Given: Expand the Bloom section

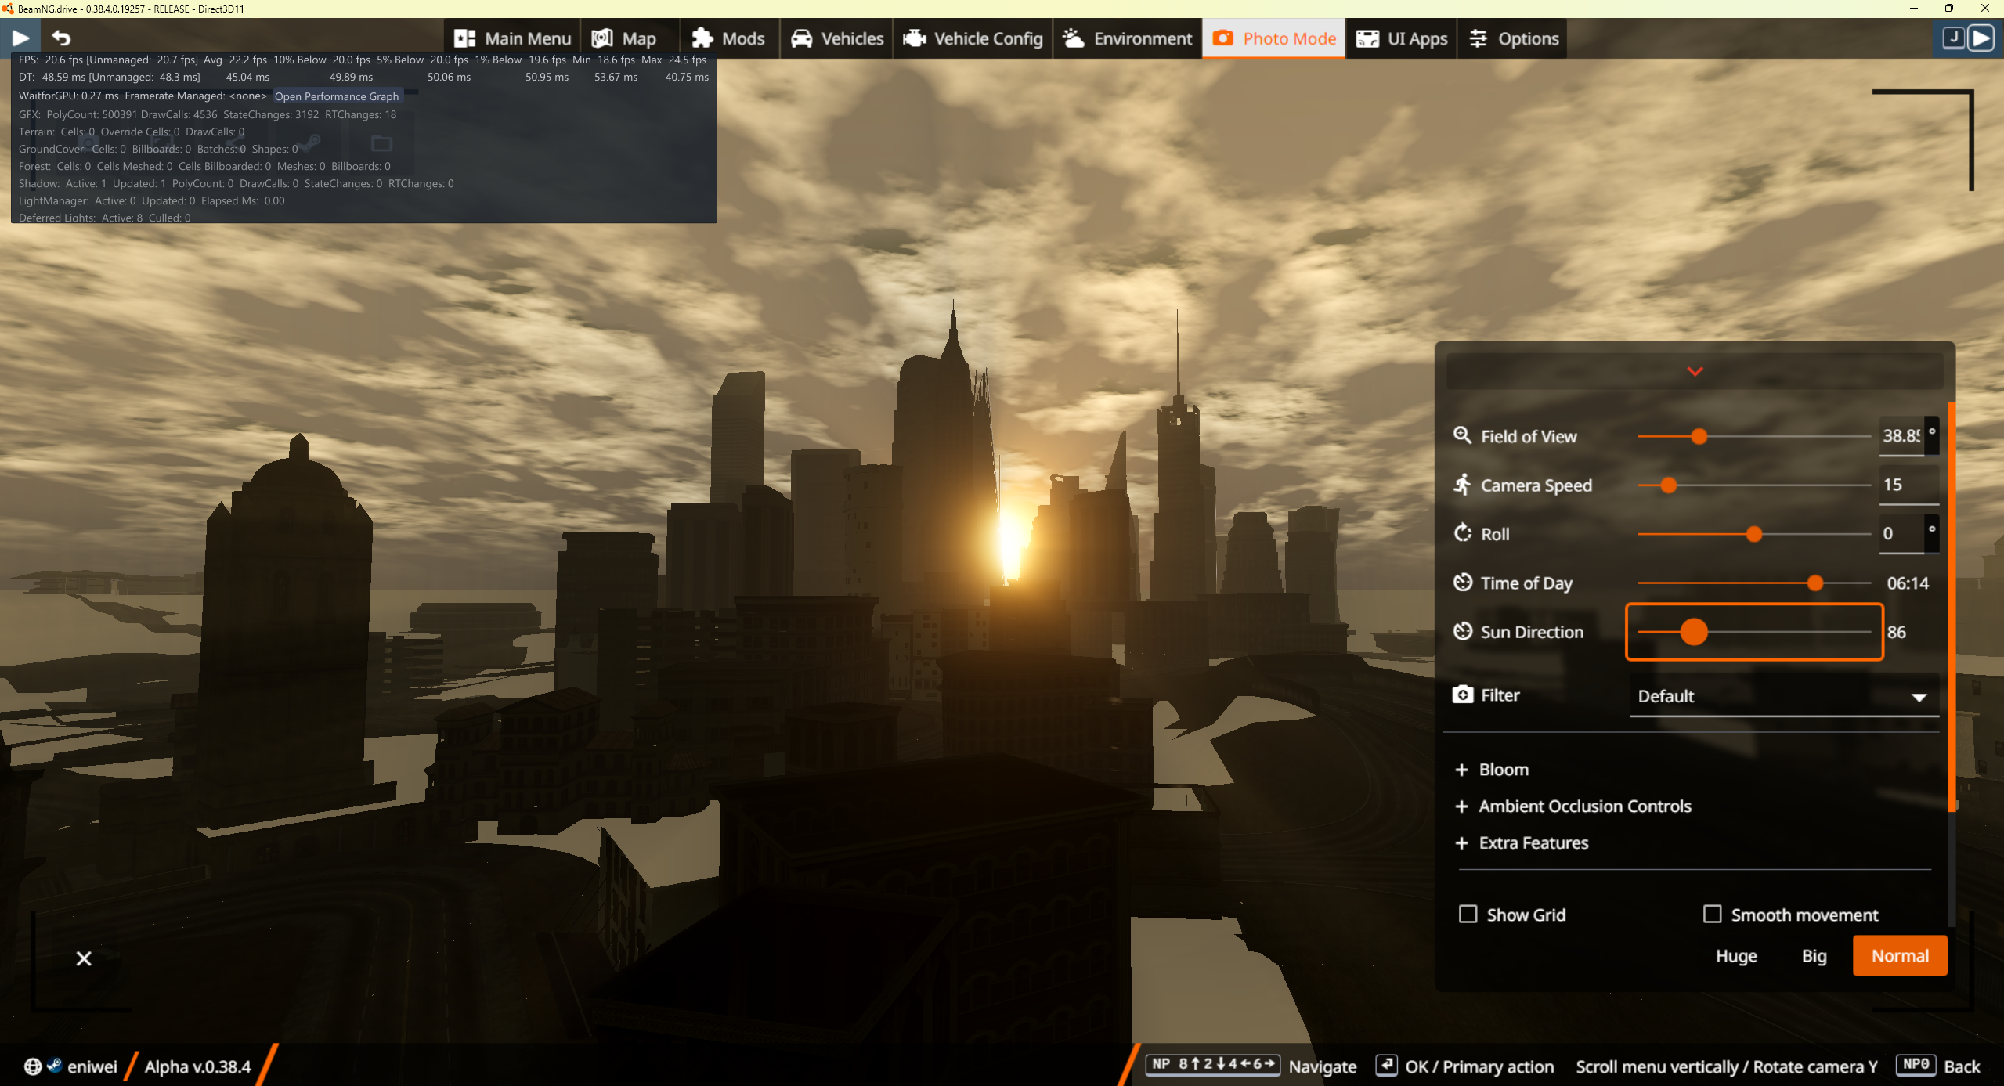Looking at the screenshot, I should (x=1503, y=770).
